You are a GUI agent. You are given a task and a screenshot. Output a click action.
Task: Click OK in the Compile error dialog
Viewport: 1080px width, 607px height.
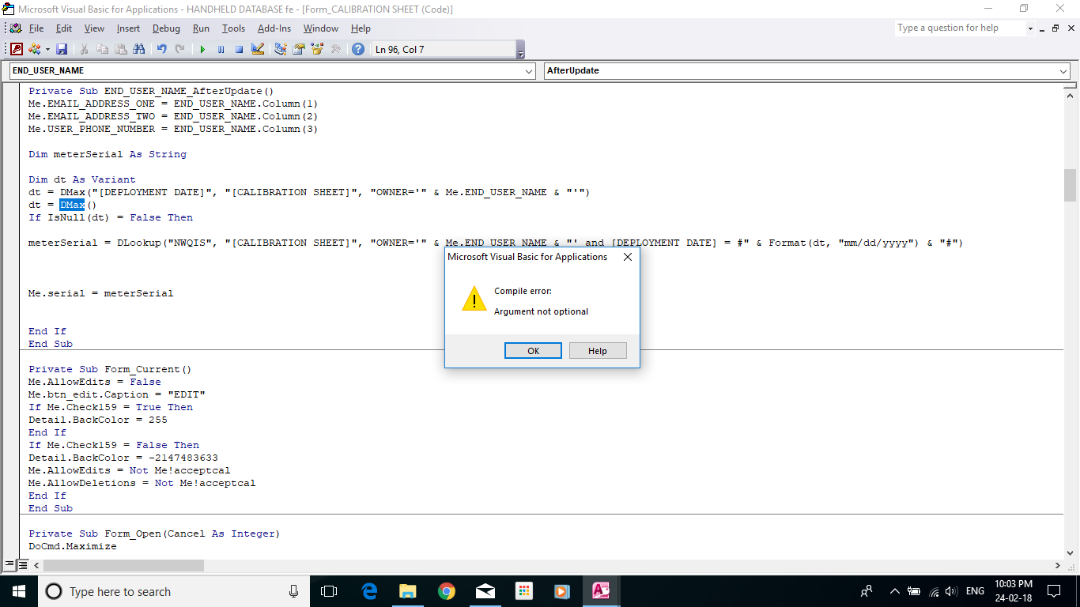point(533,351)
